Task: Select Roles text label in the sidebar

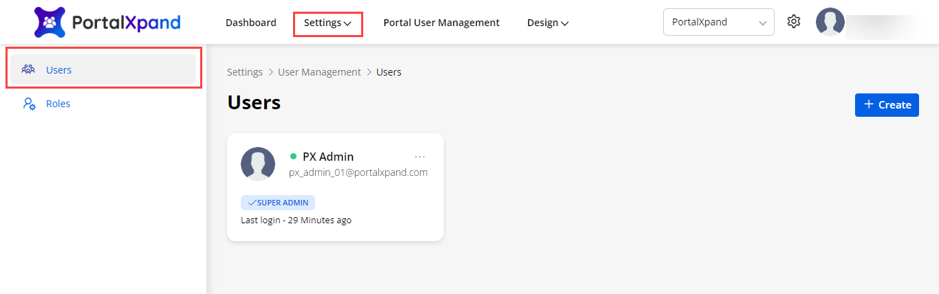Action: point(58,104)
